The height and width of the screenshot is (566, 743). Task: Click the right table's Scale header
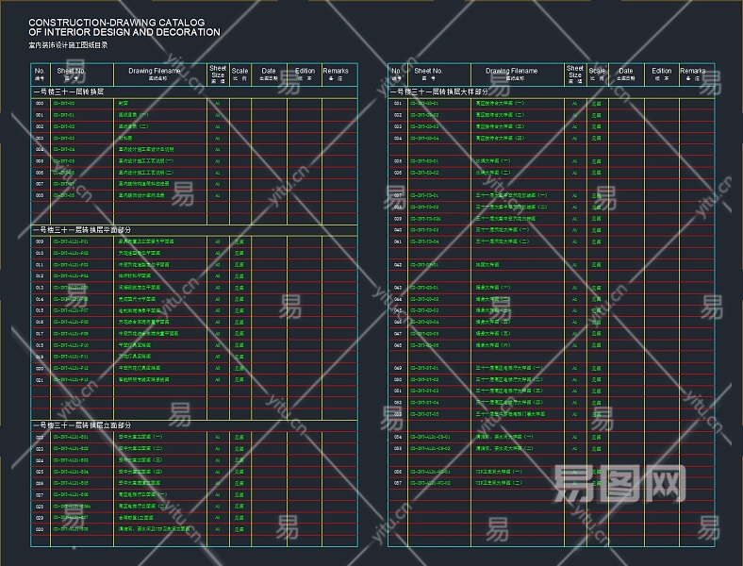[x=597, y=72]
